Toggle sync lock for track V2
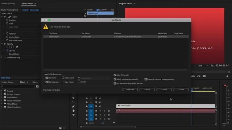 click(96, 102)
